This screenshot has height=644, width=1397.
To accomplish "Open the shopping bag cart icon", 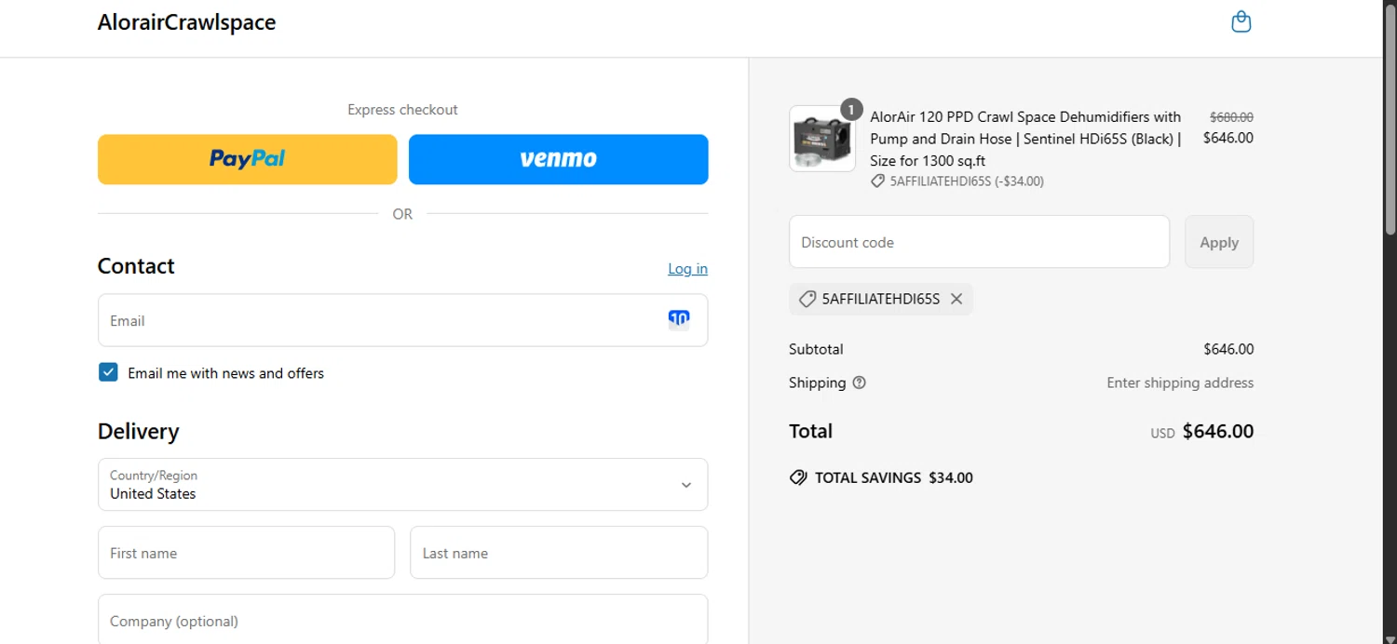I will pos(1241,21).
